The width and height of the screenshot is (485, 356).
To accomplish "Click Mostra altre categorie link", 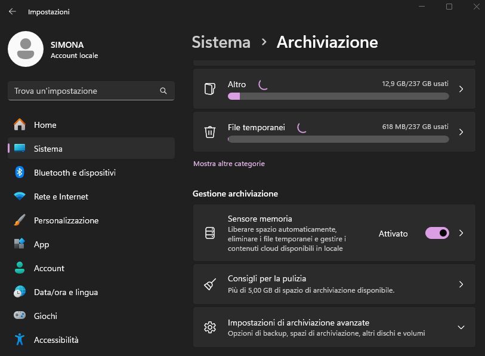I will point(229,164).
